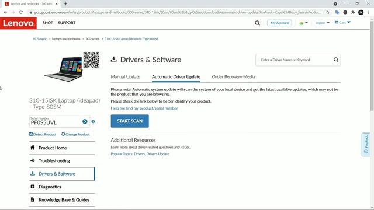Click the START SCAN button

(130, 121)
